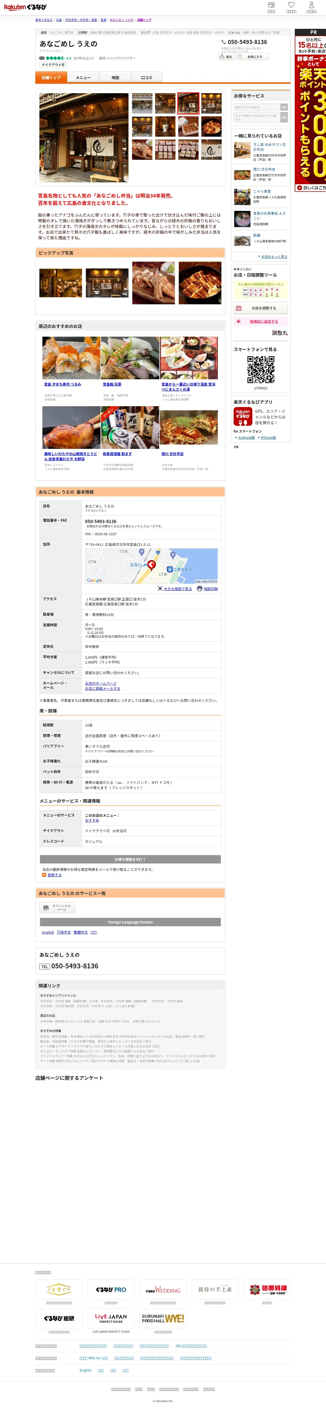Click 広島 breadcrumb link
This screenshot has width=326, height=1411.
pyautogui.click(x=59, y=20)
